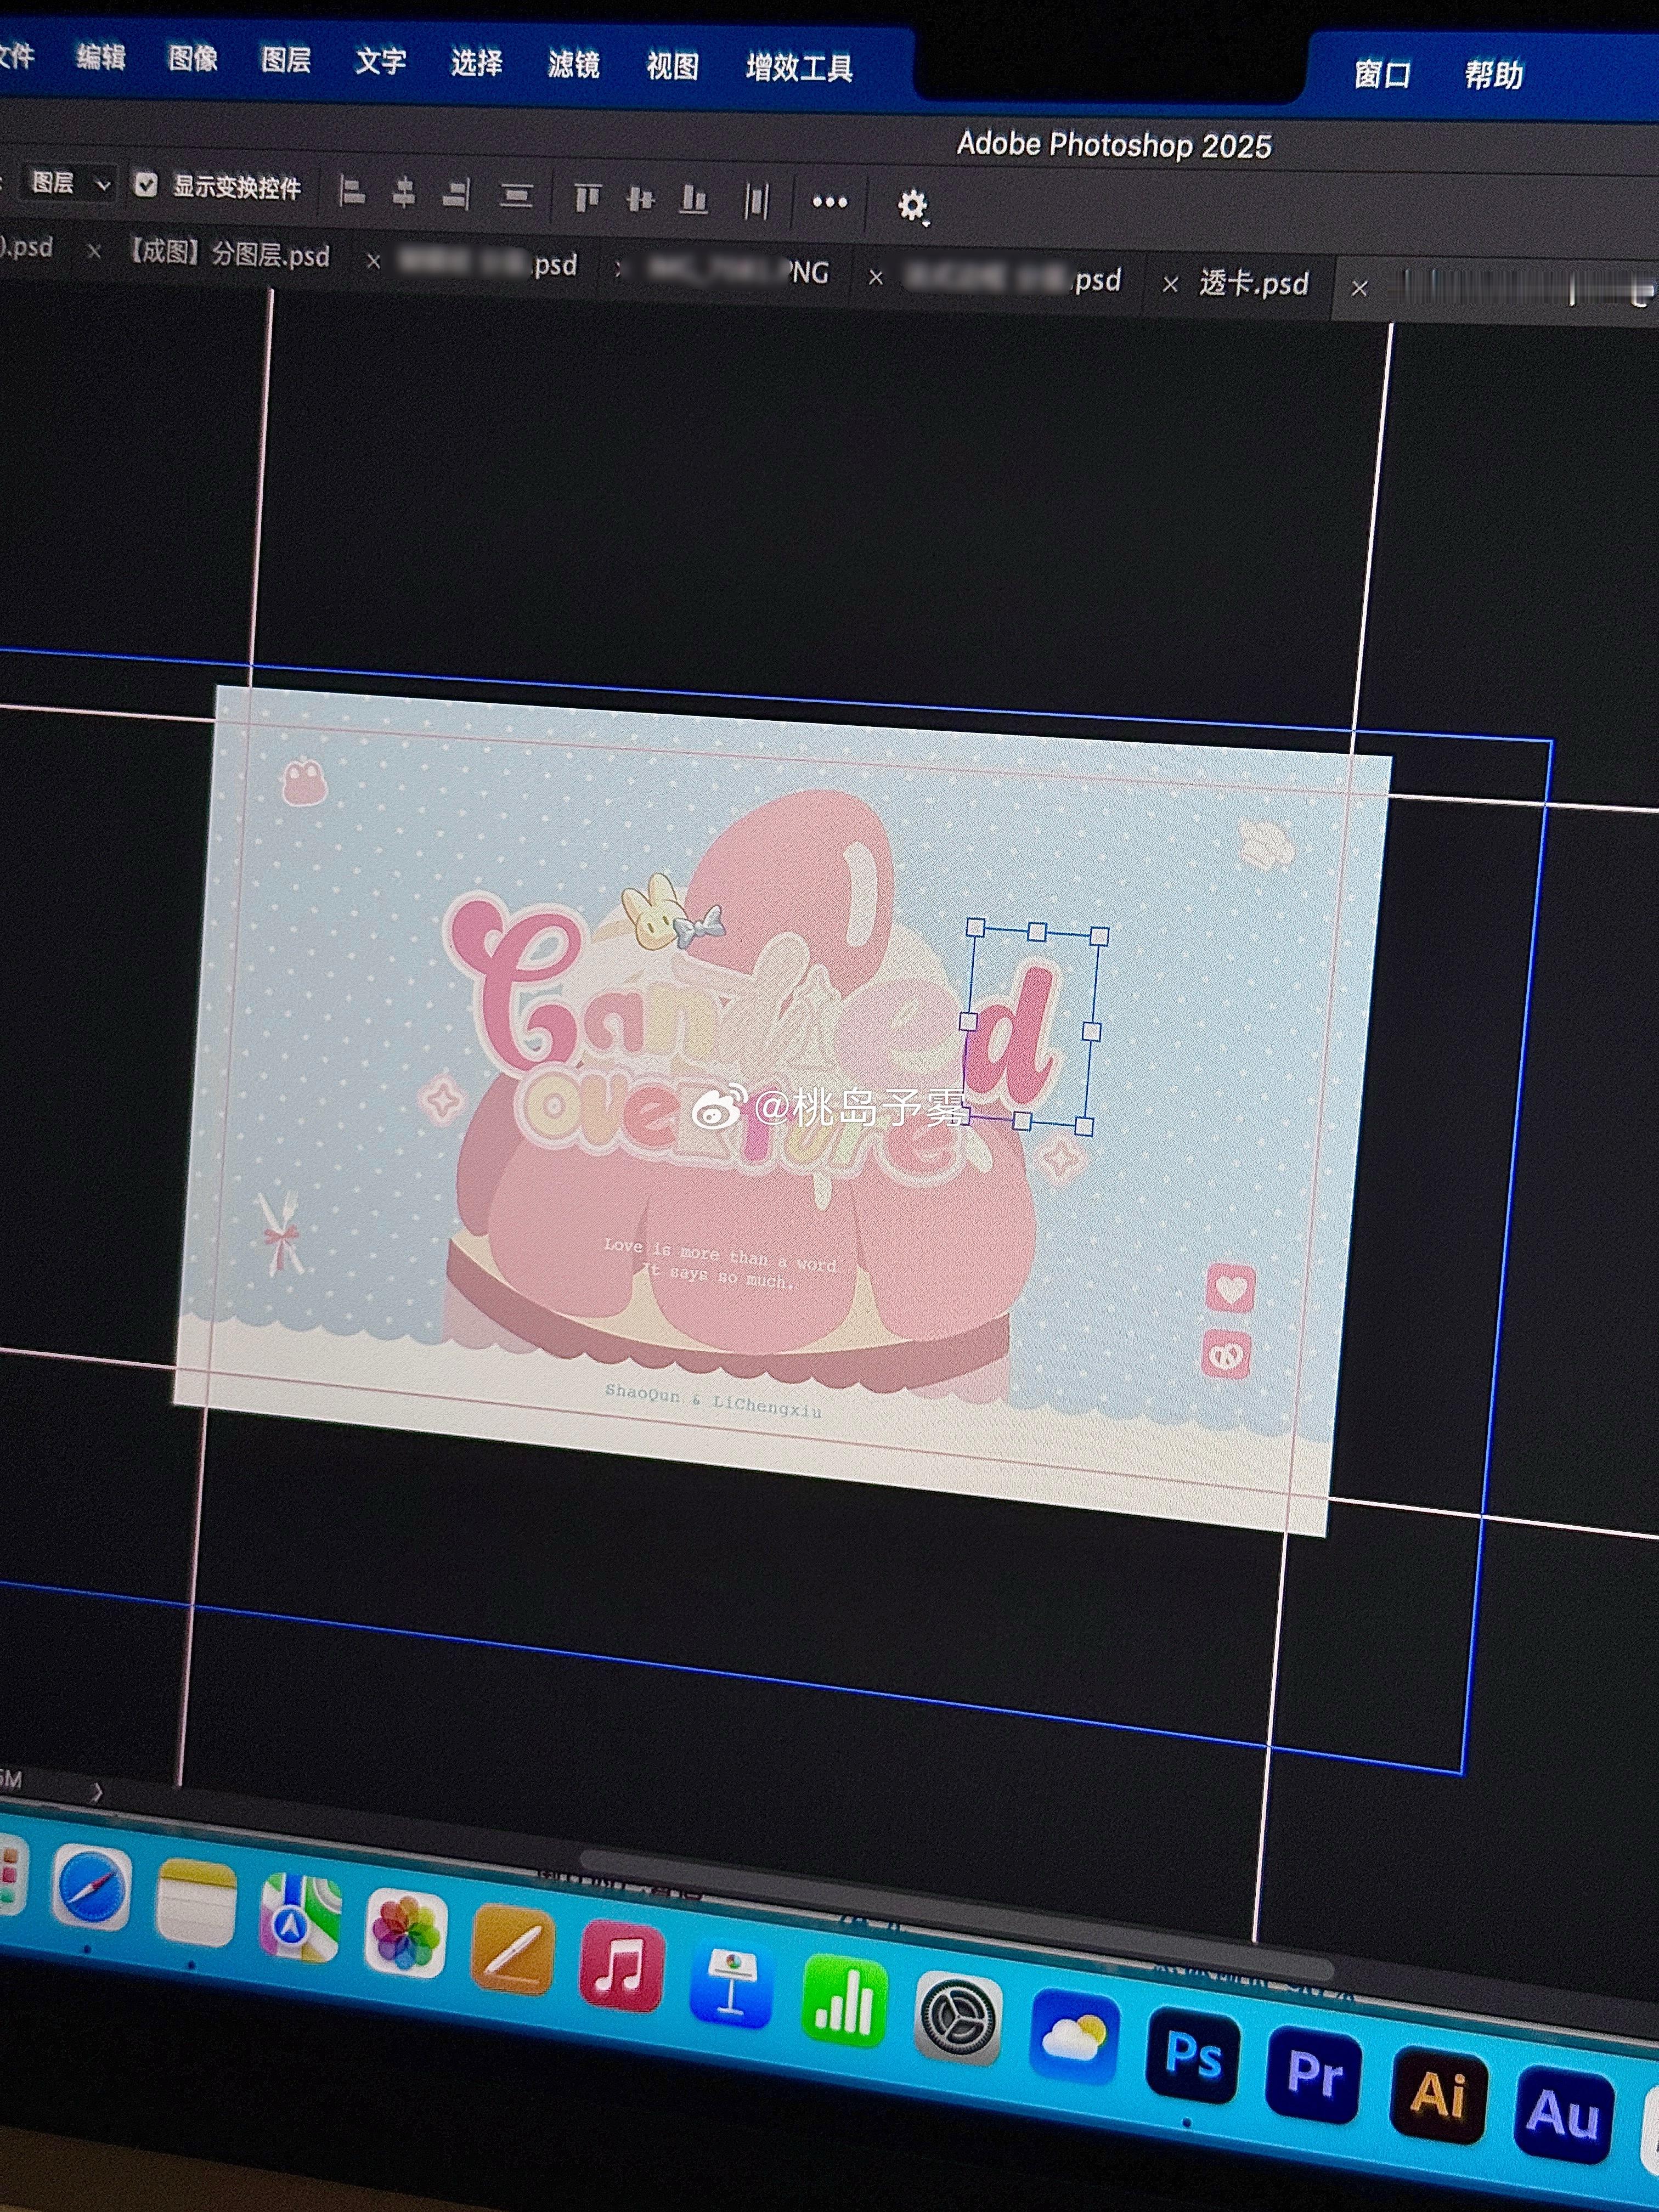Open Safari from the Dock
The height and width of the screenshot is (2212, 1659).
pos(91,1888)
